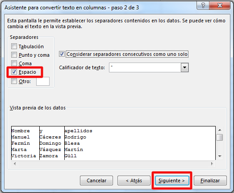The height and width of the screenshot is (193, 234).
Task: Toggle Considerar separadores consecutivos como uno solo
Action: point(62,54)
